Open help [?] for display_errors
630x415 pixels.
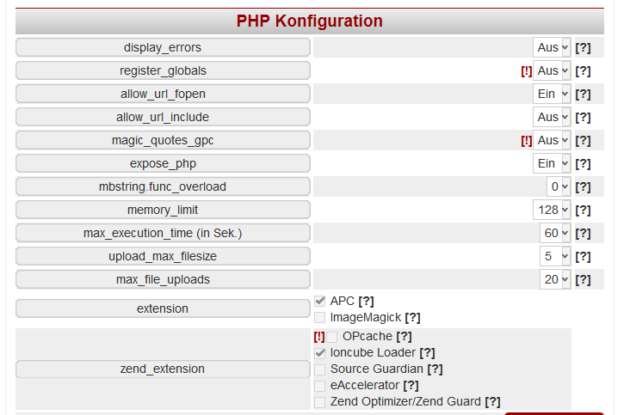tap(583, 48)
